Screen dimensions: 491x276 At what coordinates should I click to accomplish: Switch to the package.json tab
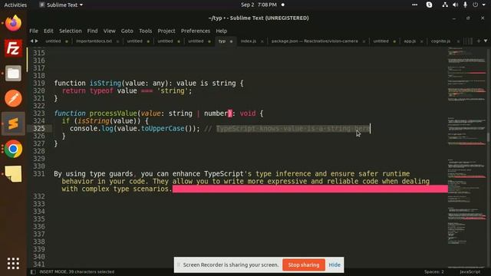(x=315, y=41)
